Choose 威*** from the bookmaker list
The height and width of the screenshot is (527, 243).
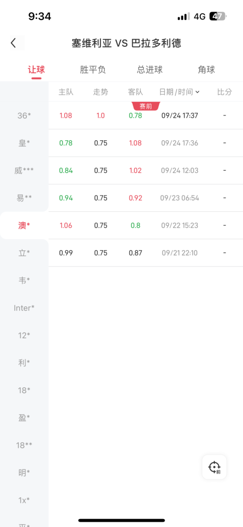coord(24,171)
